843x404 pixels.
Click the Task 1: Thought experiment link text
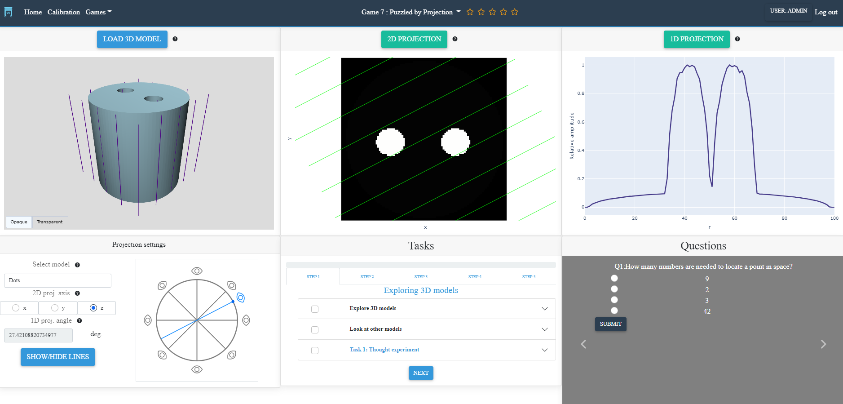click(384, 350)
